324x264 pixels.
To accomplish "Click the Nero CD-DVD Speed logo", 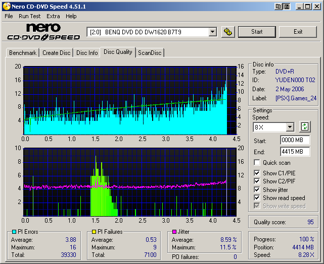I will 43,32.
